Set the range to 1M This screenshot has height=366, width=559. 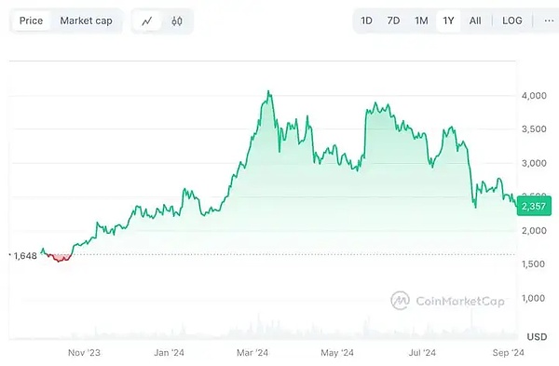click(421, 20)
